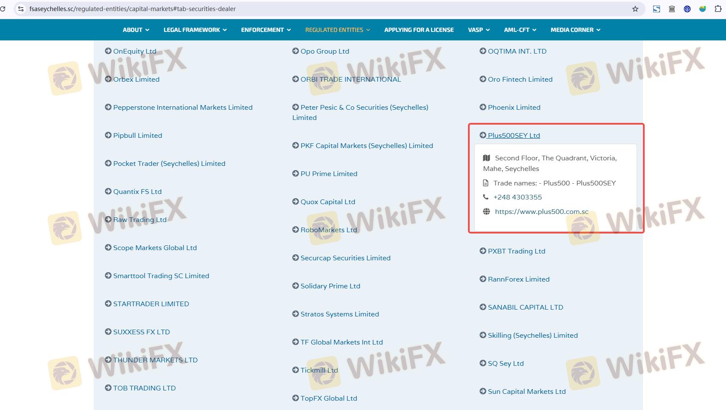Expand the ENFORCEMENT menu
This screenshot has width=726, height=410.
point(266,30)
